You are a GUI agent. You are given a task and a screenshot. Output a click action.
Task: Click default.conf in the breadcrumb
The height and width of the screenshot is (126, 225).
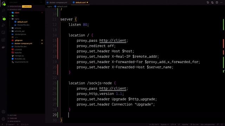(62, 6)
